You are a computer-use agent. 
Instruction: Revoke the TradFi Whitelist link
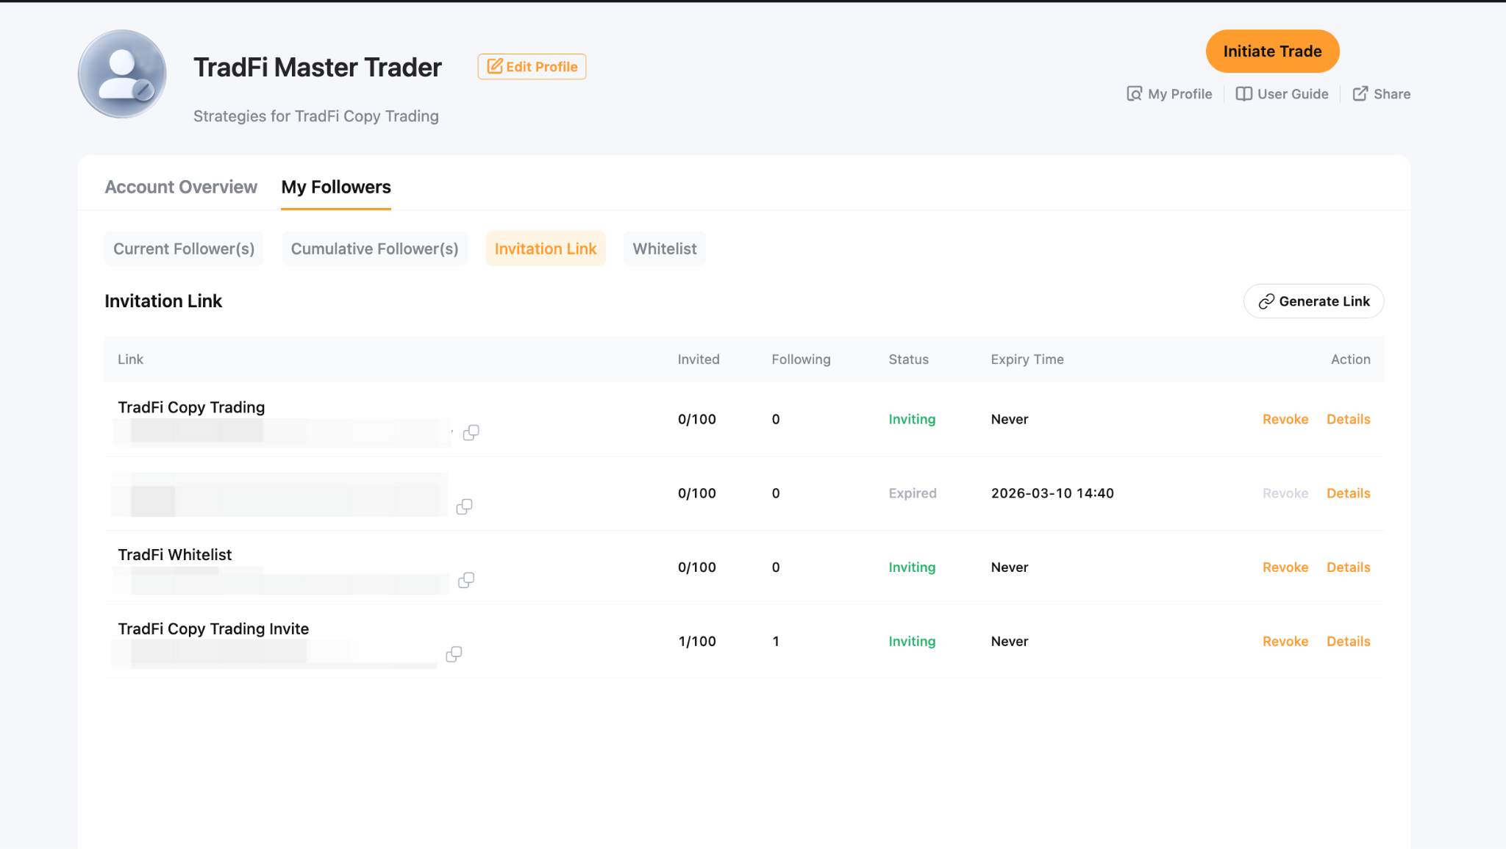click(x=1285, y=567)
